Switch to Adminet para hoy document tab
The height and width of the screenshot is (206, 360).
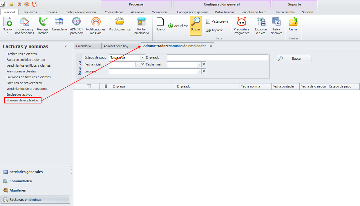[121, 46]
